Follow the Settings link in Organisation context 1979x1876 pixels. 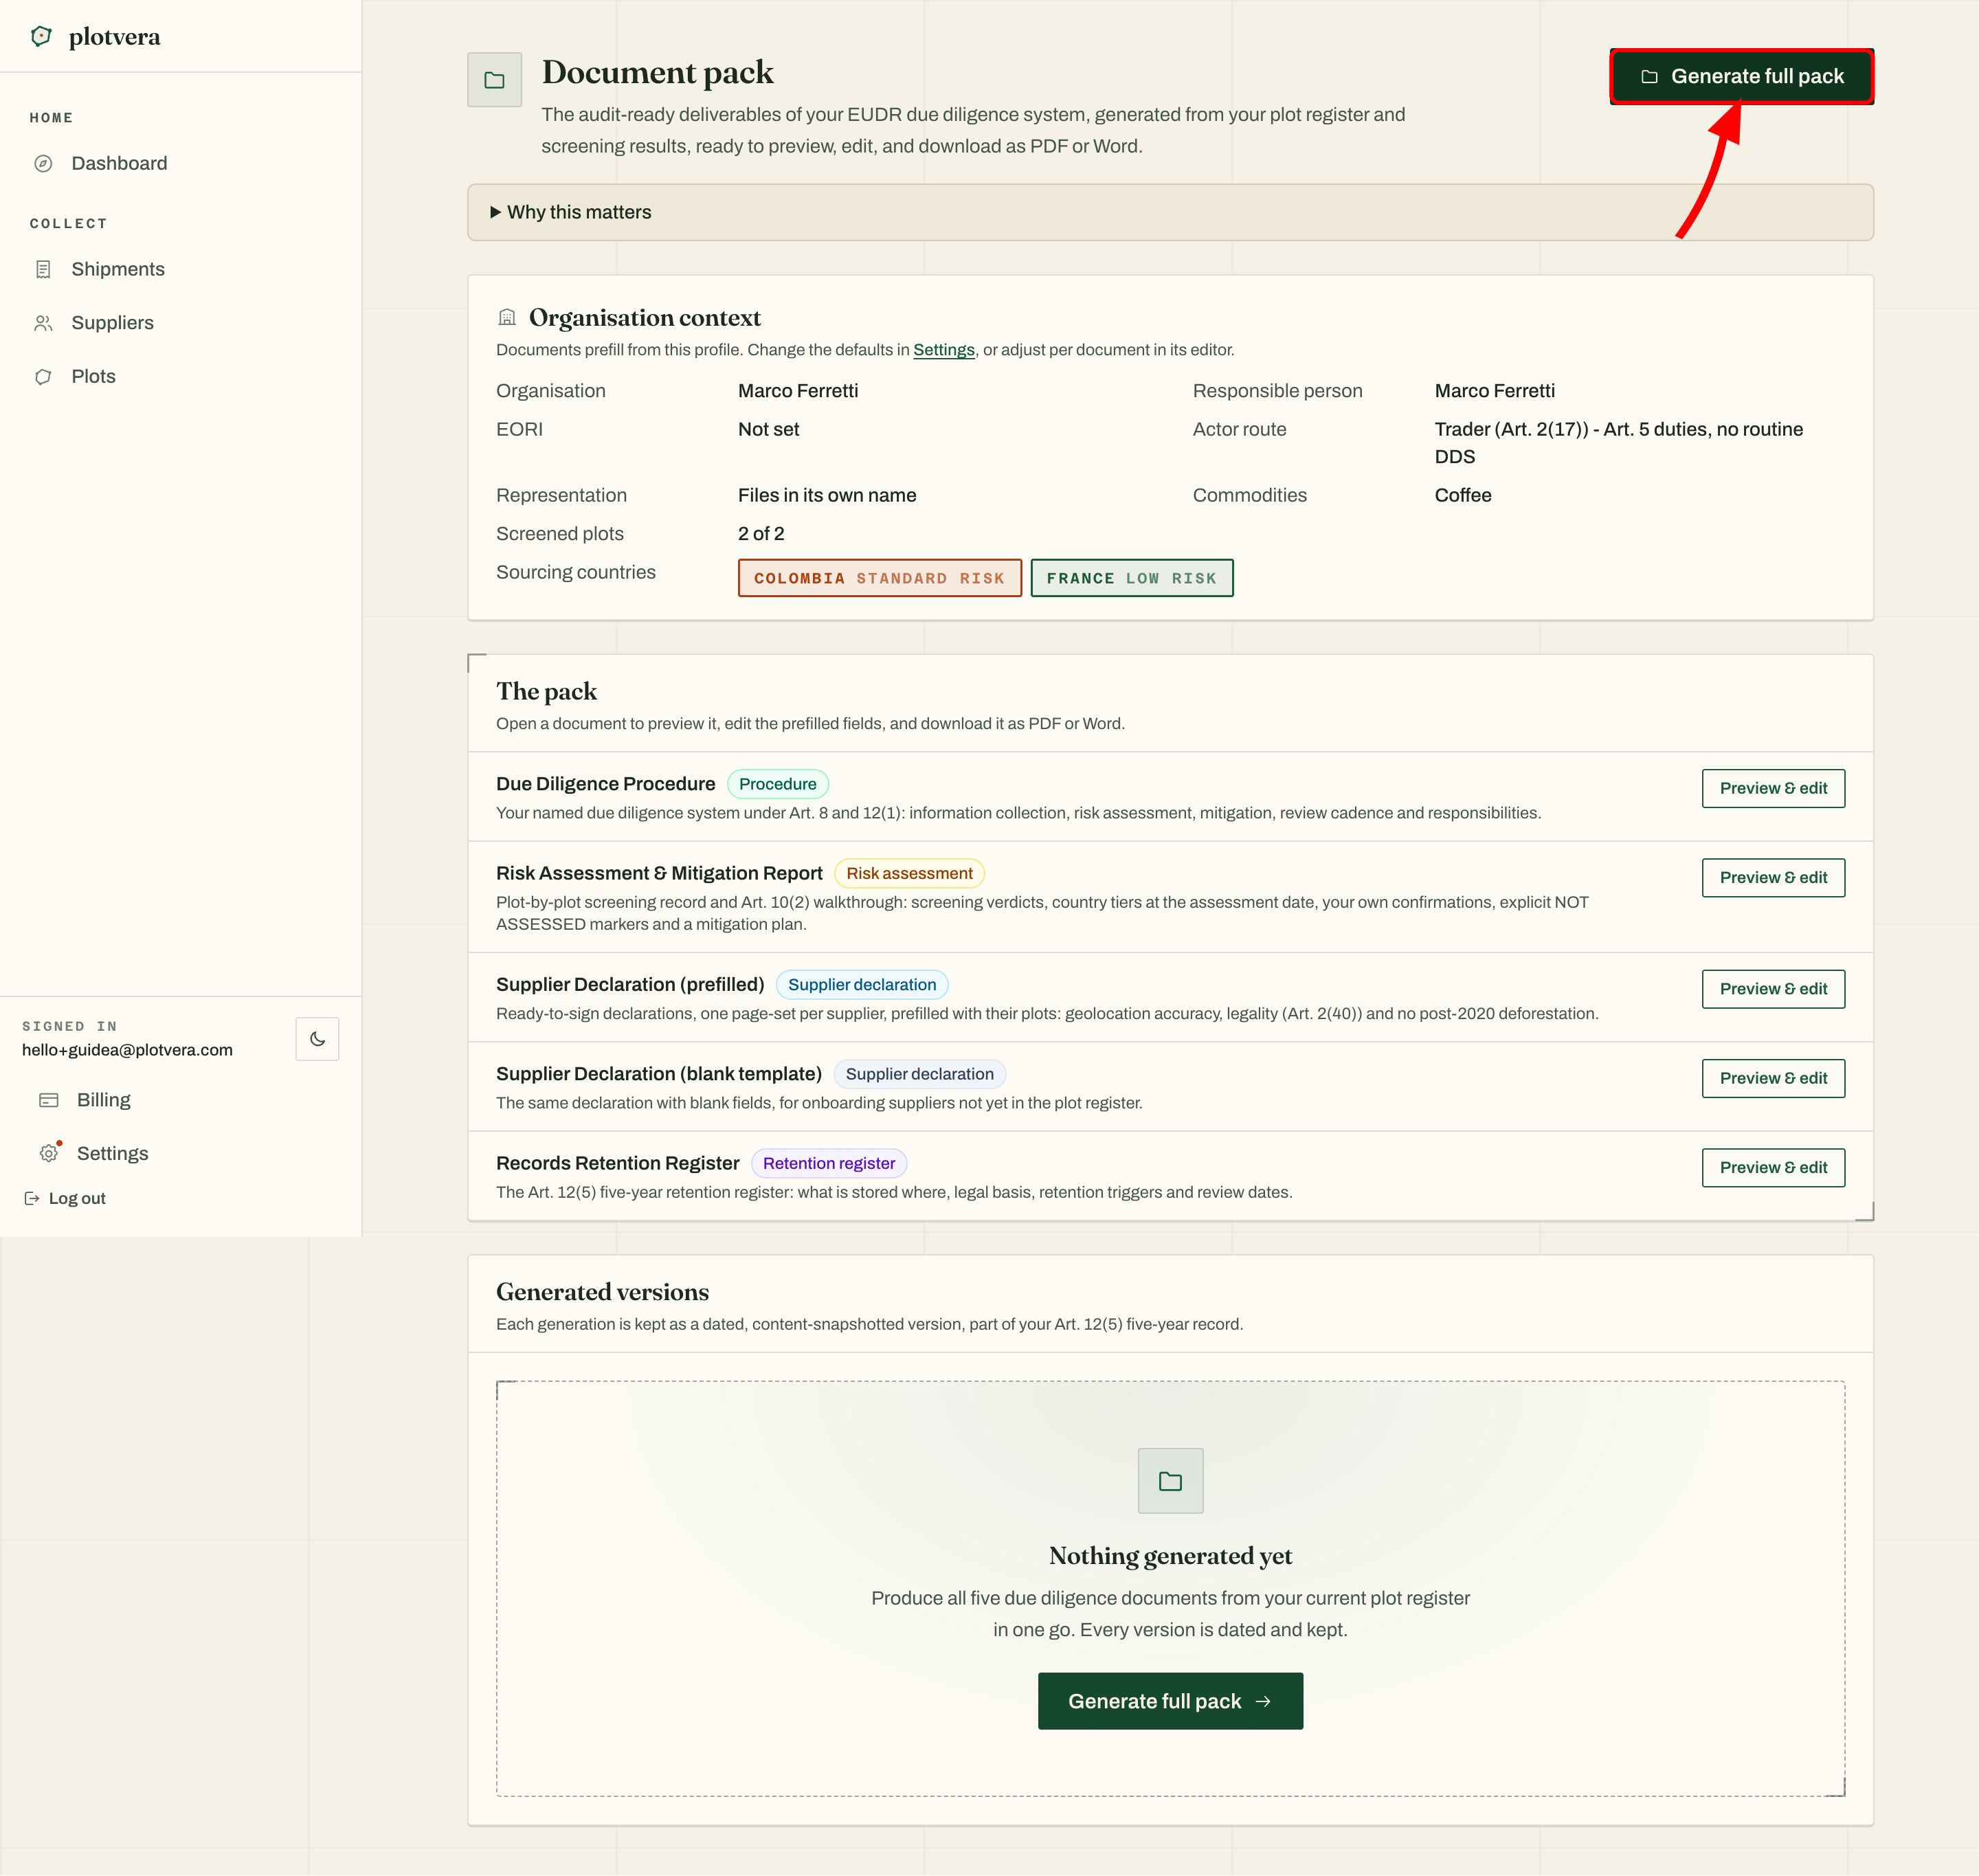tap(943, 350)
